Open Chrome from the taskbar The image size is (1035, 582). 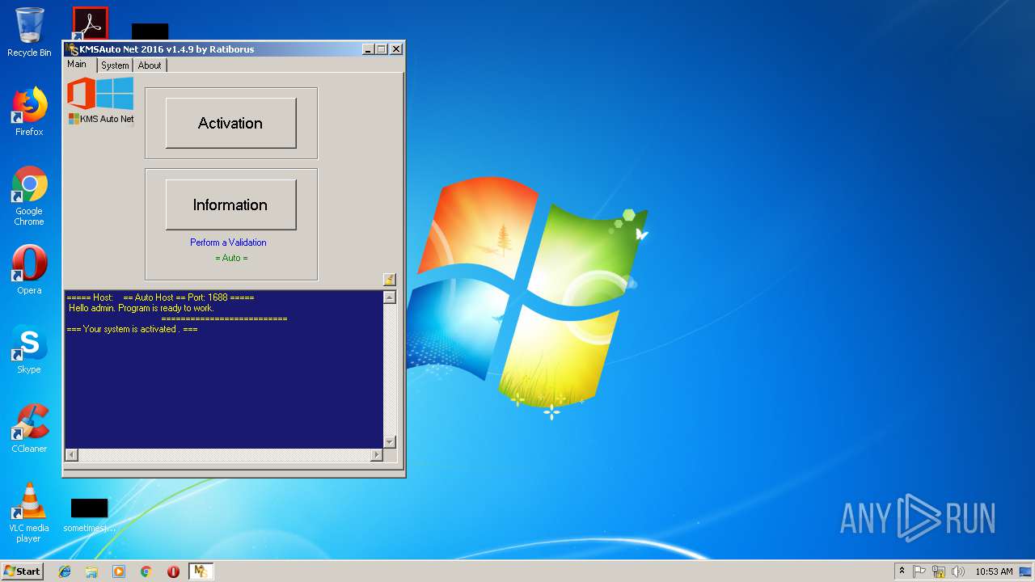(146, 571)
